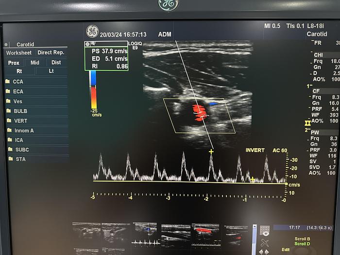Click the SVD 1.7 parameter
Screen dimensions: 340x255
pos(323,167)
